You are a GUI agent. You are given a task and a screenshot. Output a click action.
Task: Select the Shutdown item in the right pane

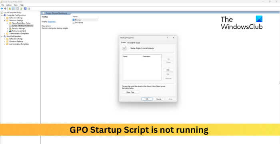click(78, 23)
